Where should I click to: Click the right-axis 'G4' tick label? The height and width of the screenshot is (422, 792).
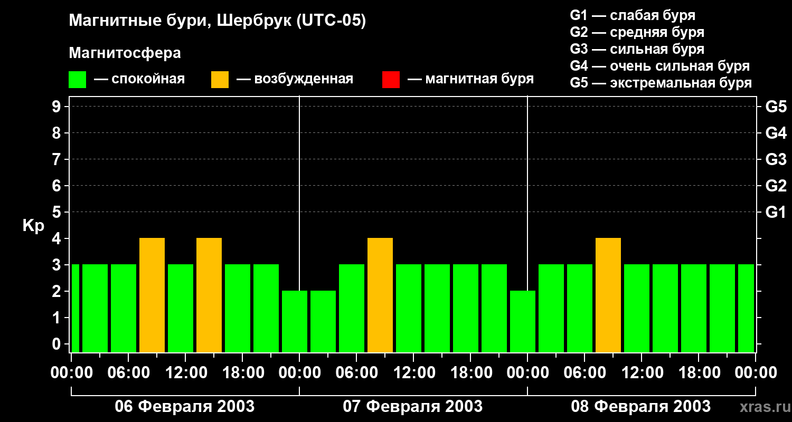point(776,133)
